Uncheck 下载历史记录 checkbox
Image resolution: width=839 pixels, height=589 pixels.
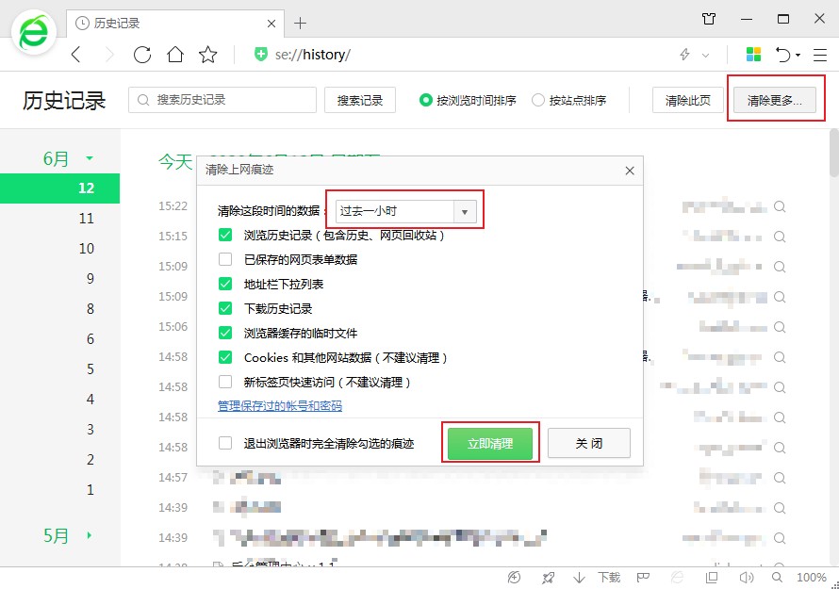tap(225, 309)
